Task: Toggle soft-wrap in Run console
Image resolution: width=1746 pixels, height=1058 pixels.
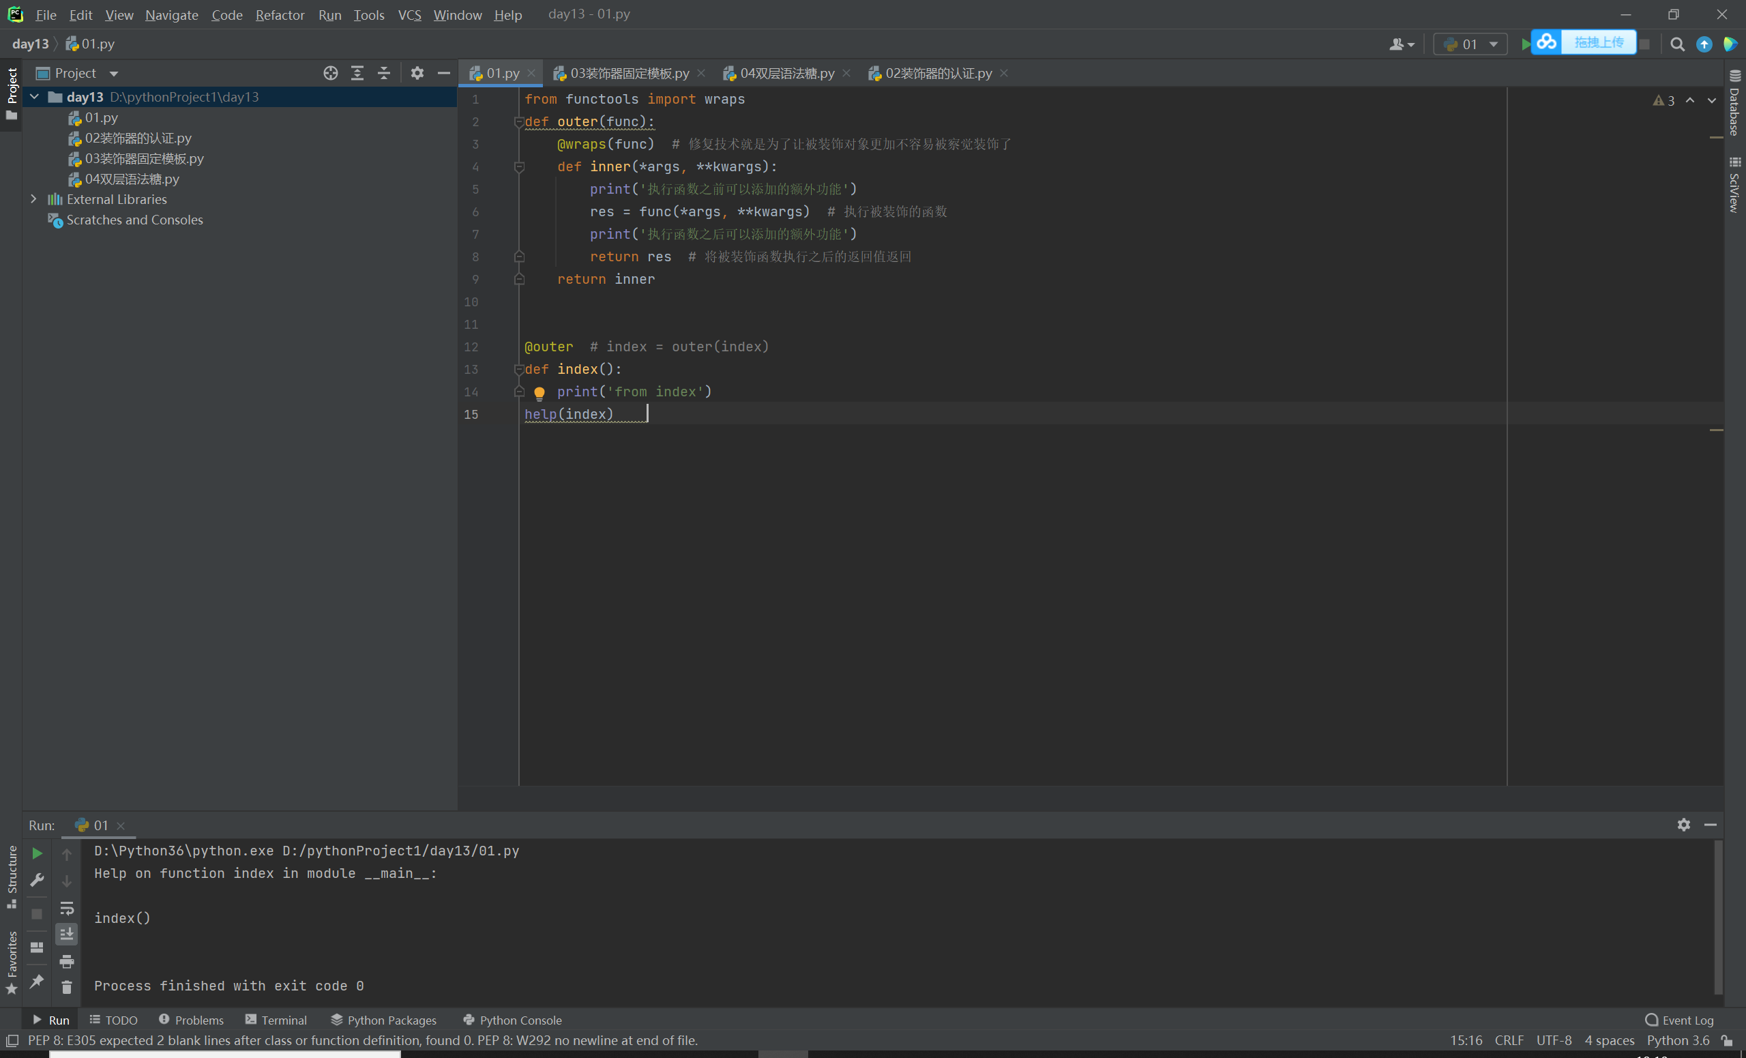Action: coord(67,908)
